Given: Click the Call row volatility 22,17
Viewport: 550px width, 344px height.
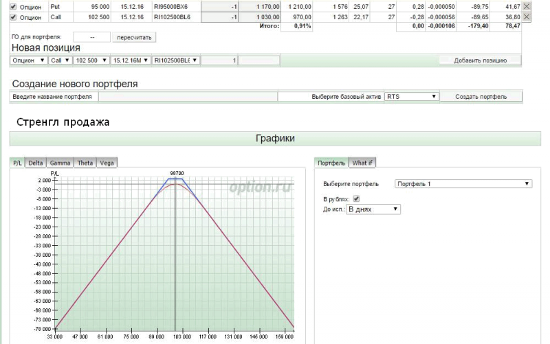Looking at the screenshot, I should click(x=361, y=16).
